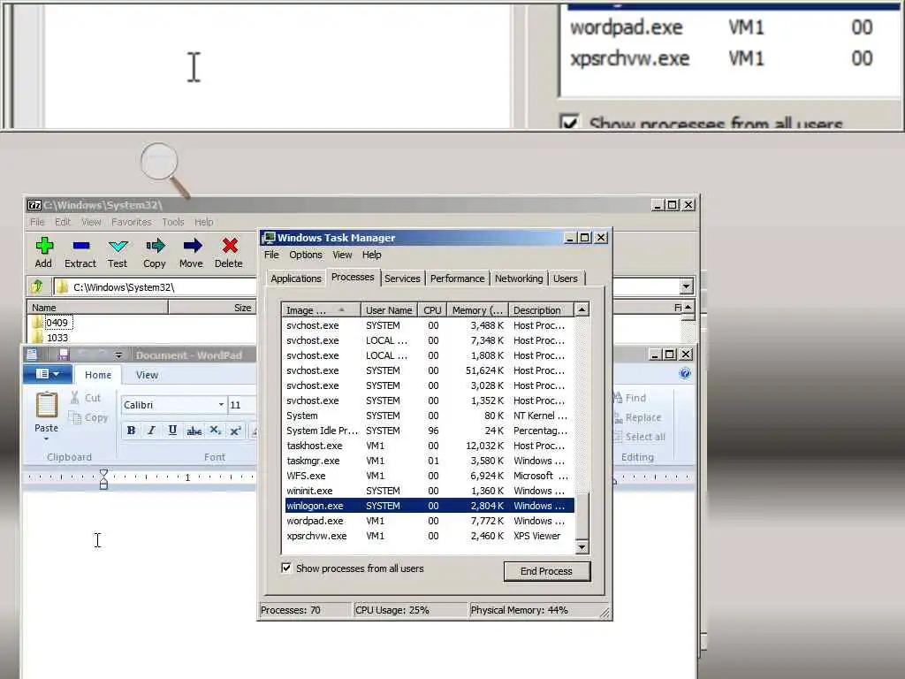The width and height of the screenshot is (905, 679).
Task: Open Customize Quick Access Toolbar dropdown in WordPad
Action: tap(118, 355)
